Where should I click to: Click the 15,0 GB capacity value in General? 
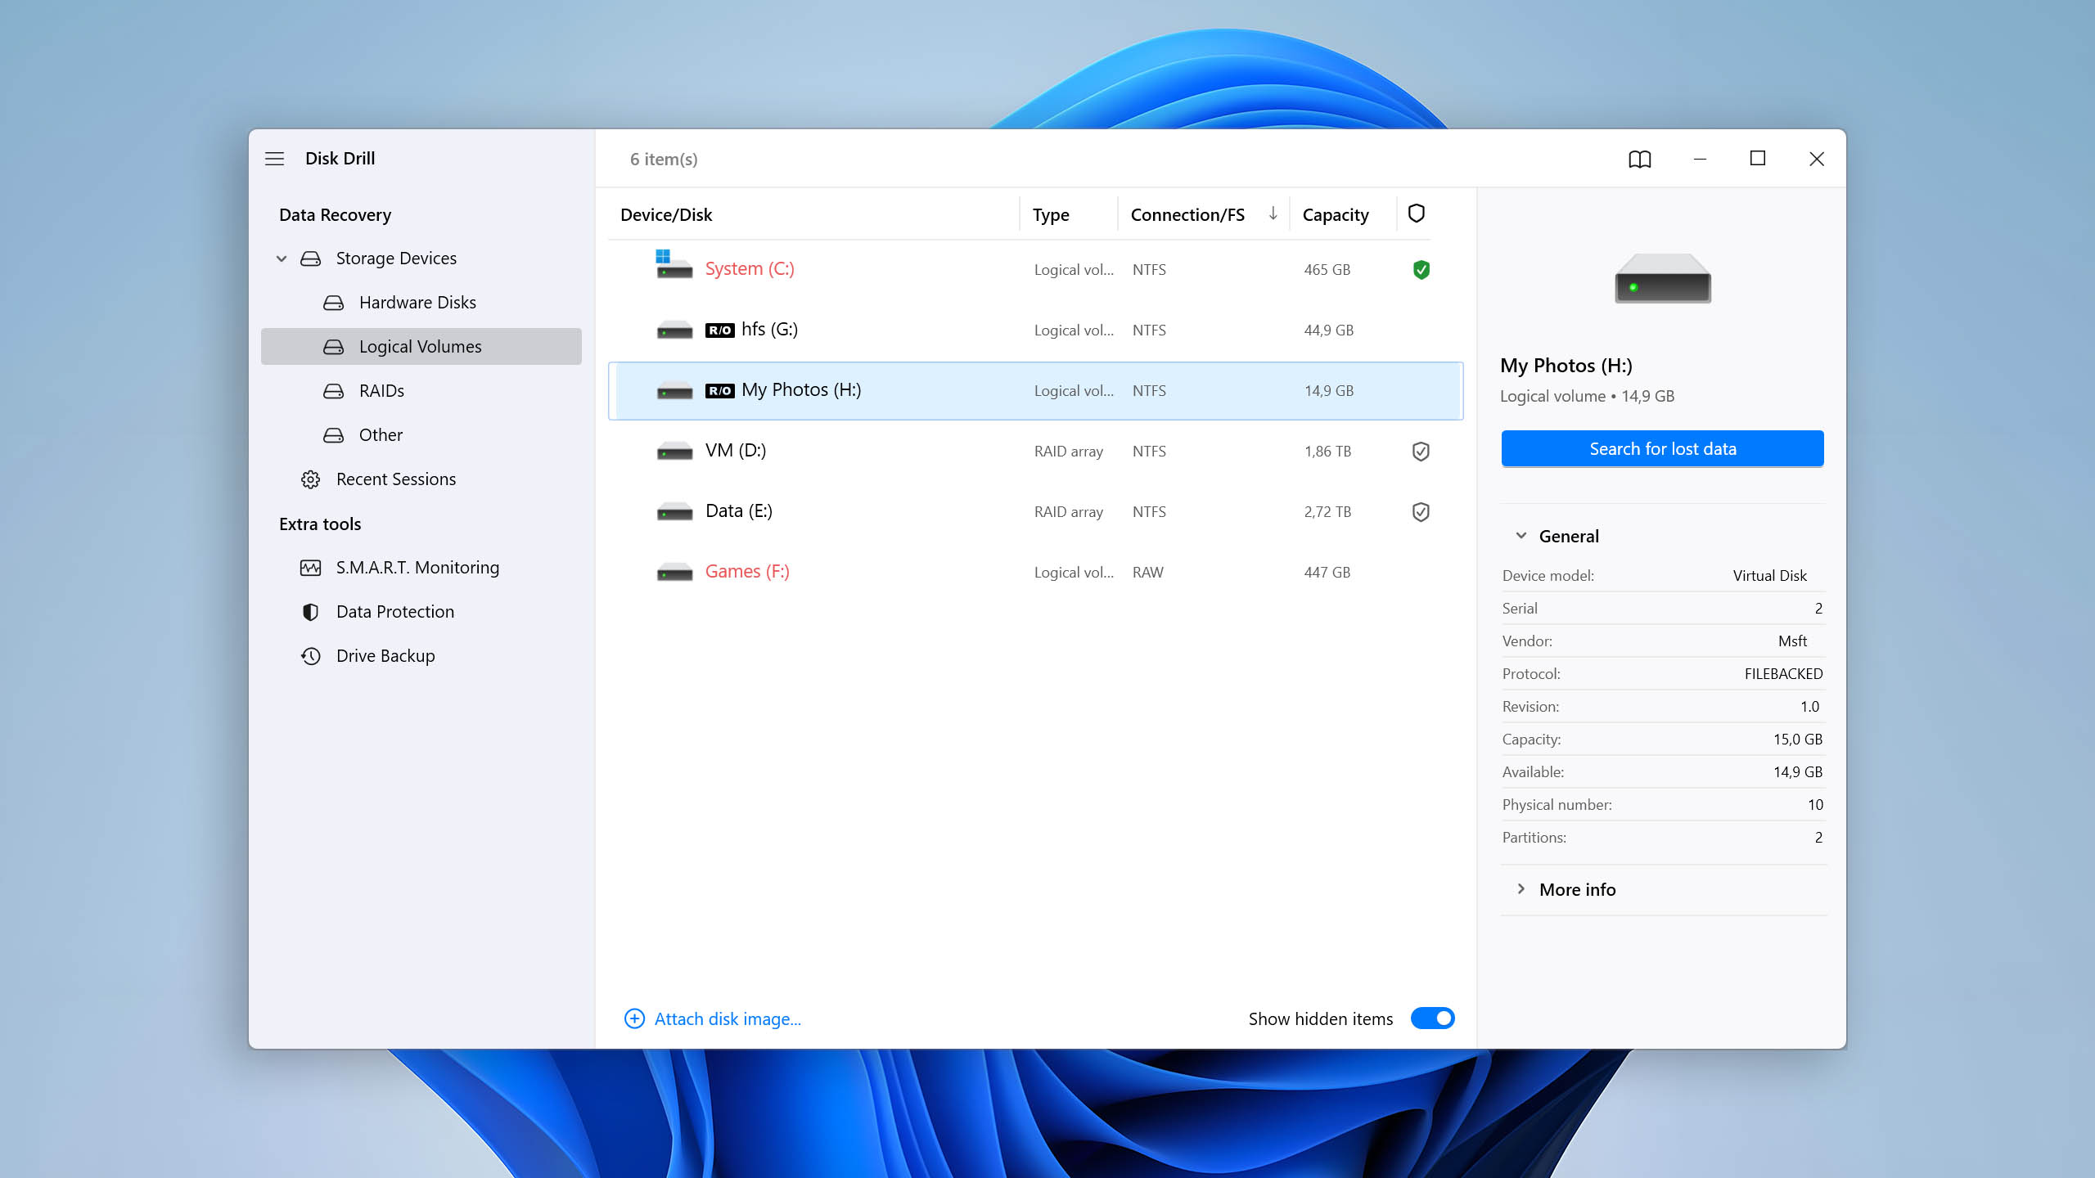[1798, 740]
